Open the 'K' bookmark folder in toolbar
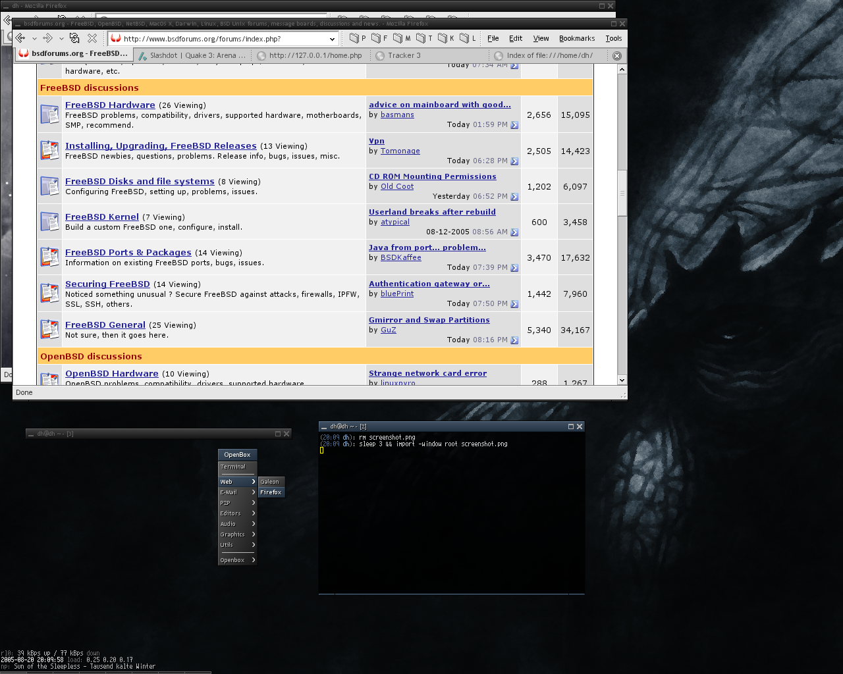The width and height of the screenshot is (843, 674). [x=446, y=38]
